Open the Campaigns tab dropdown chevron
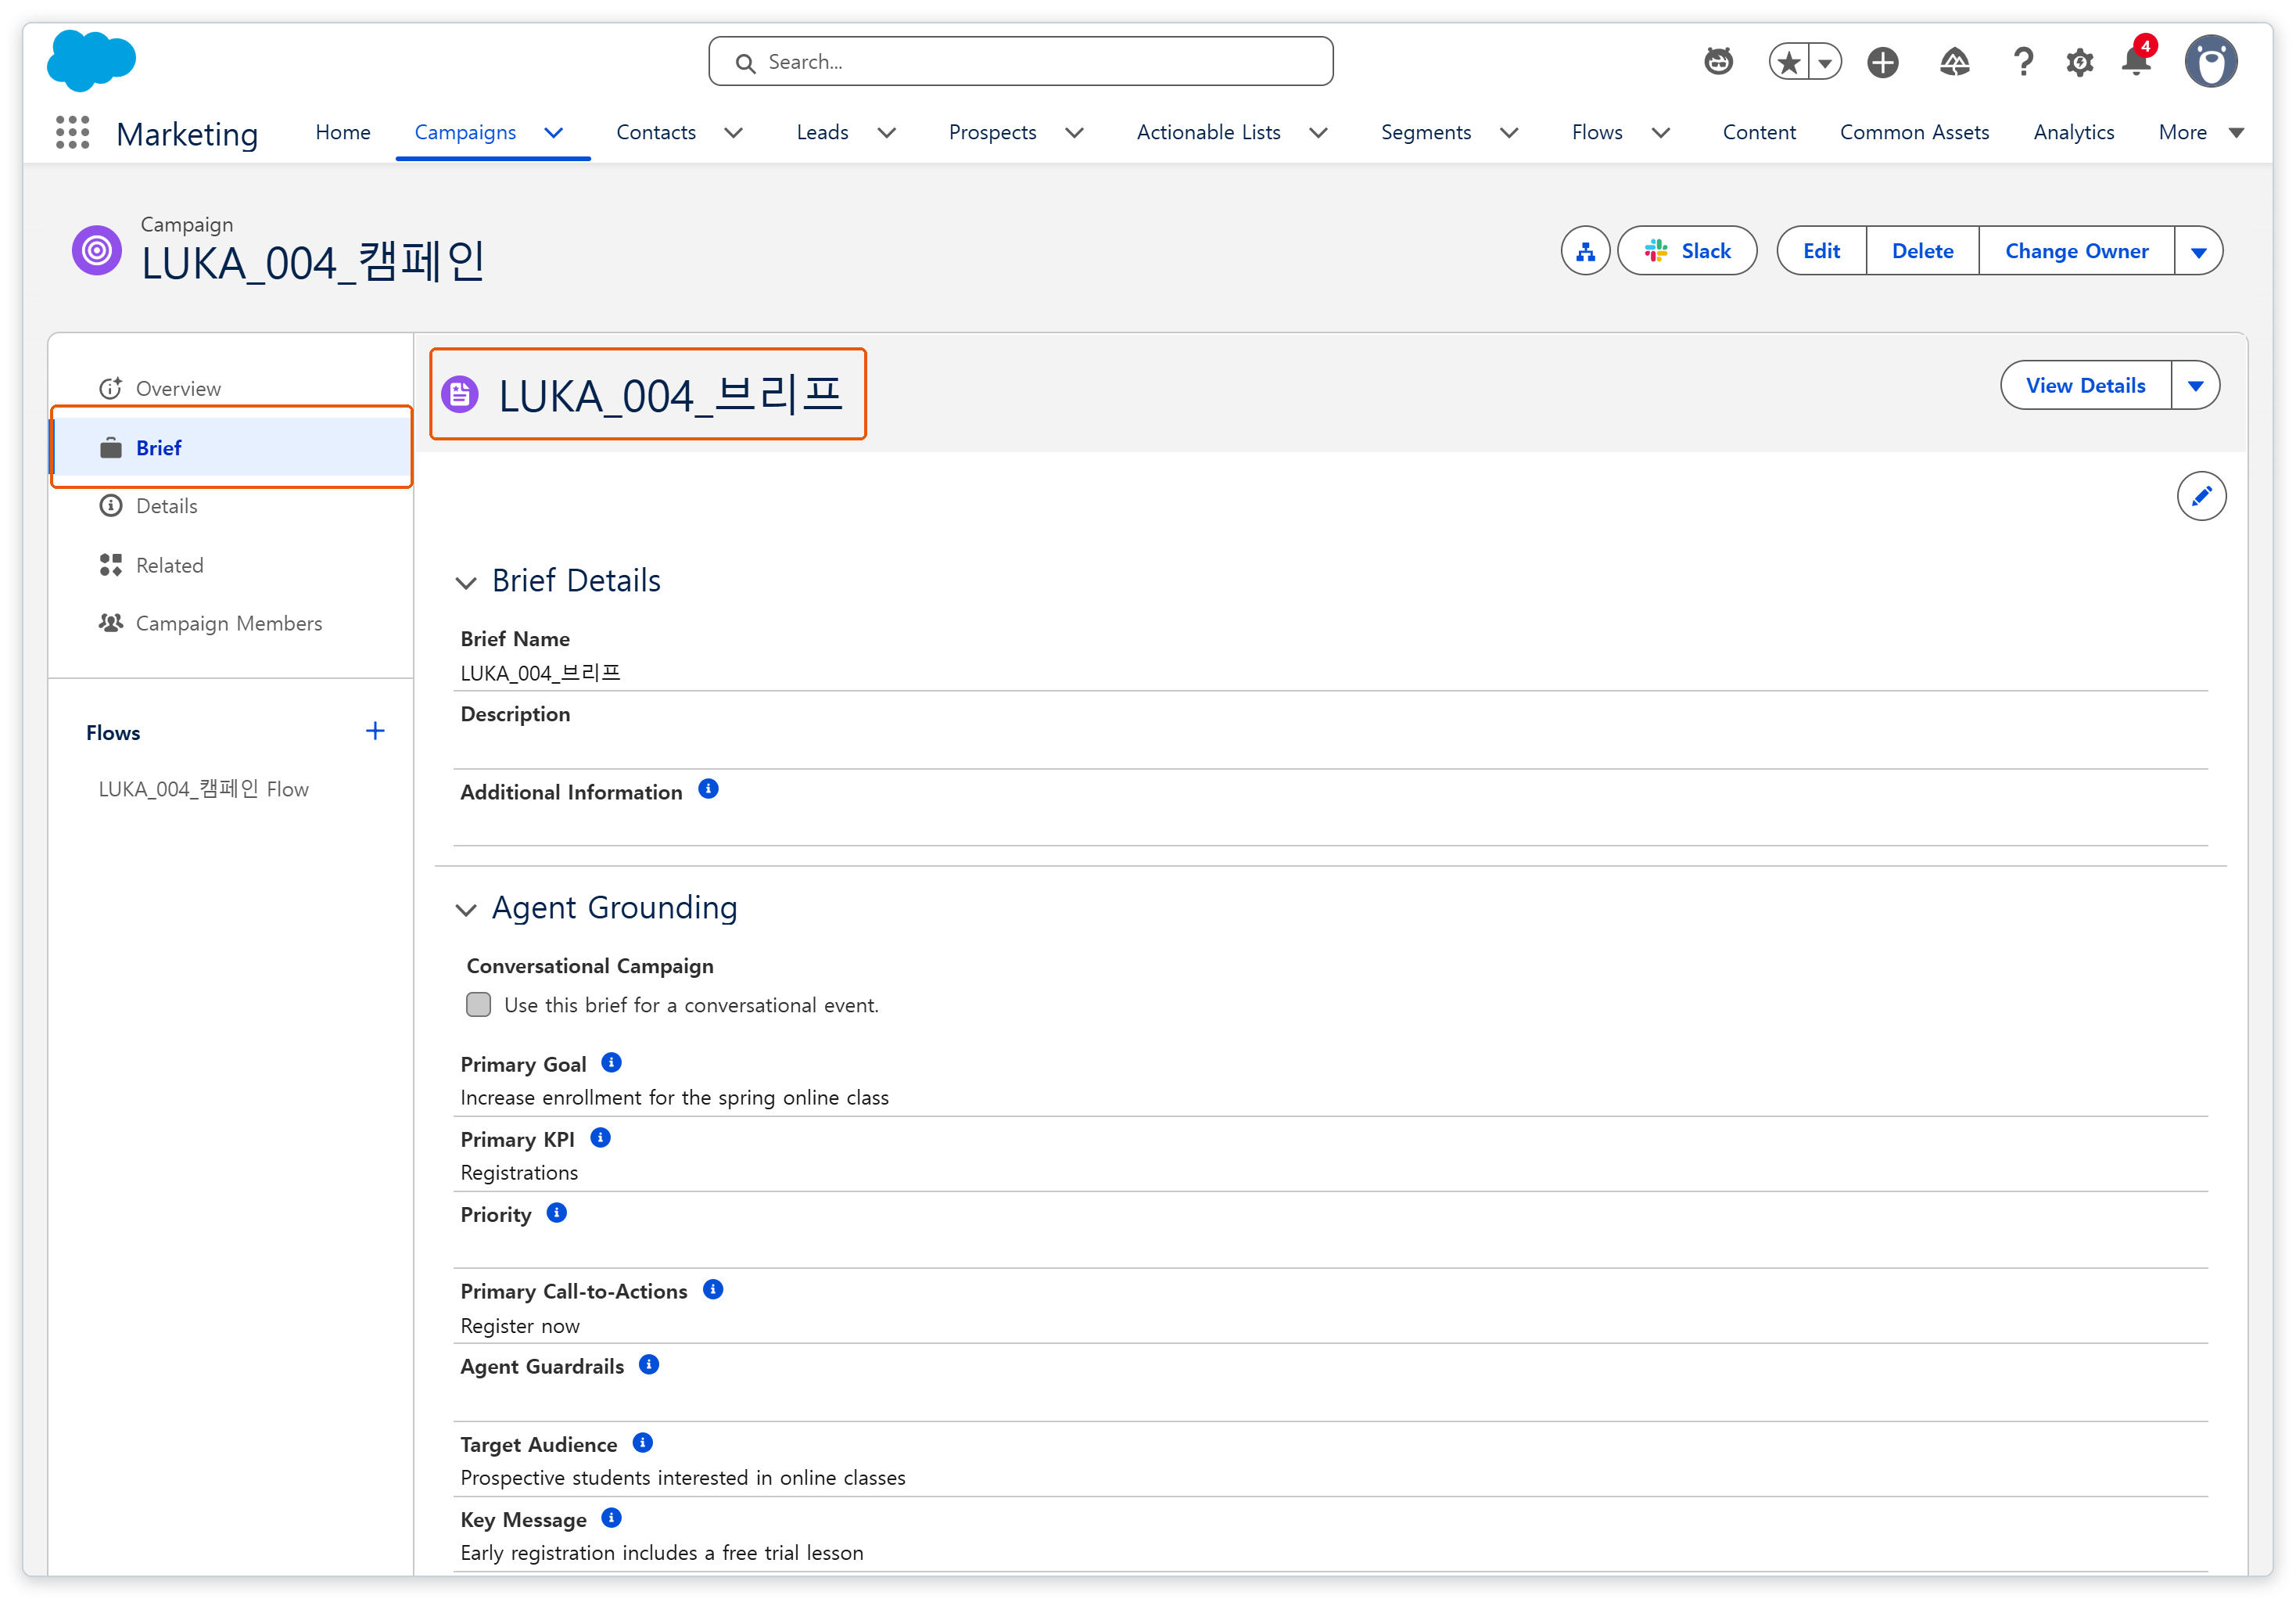This screenshot has height=1599, width=2296. tap(554, 133)
